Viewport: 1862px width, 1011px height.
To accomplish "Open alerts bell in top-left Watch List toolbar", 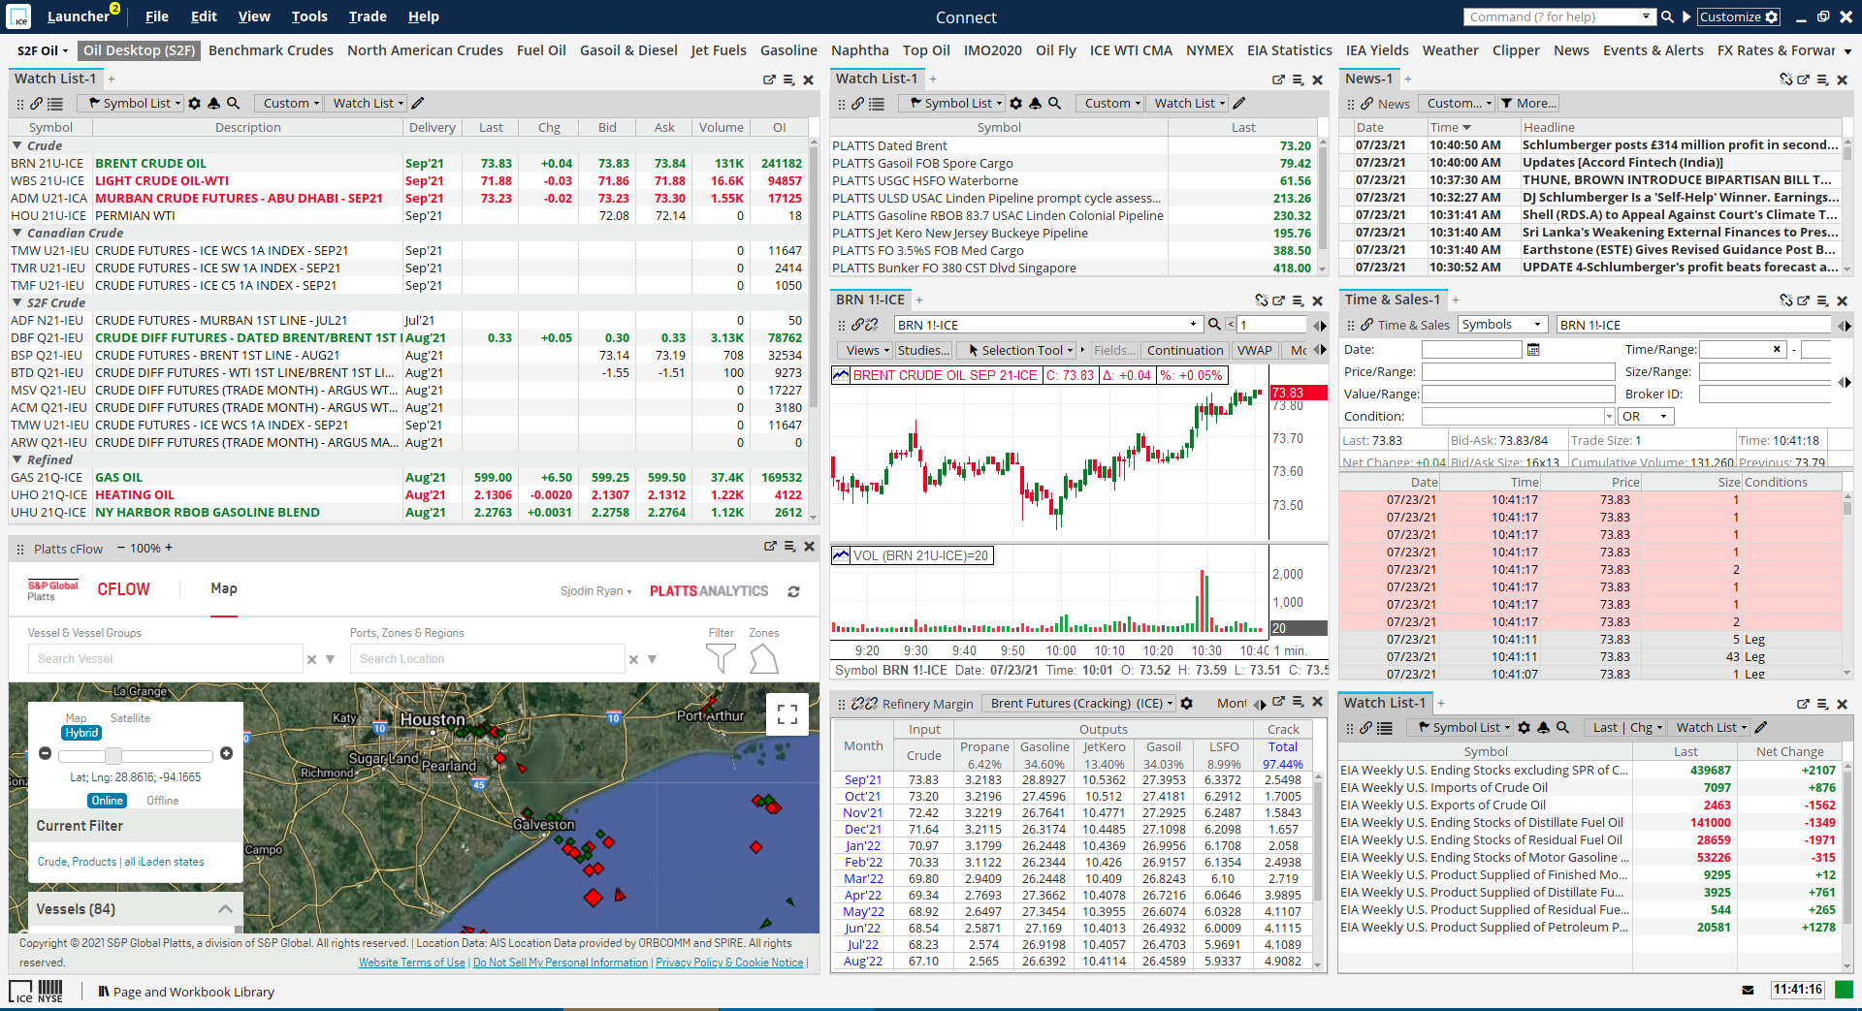I will 213,103.
